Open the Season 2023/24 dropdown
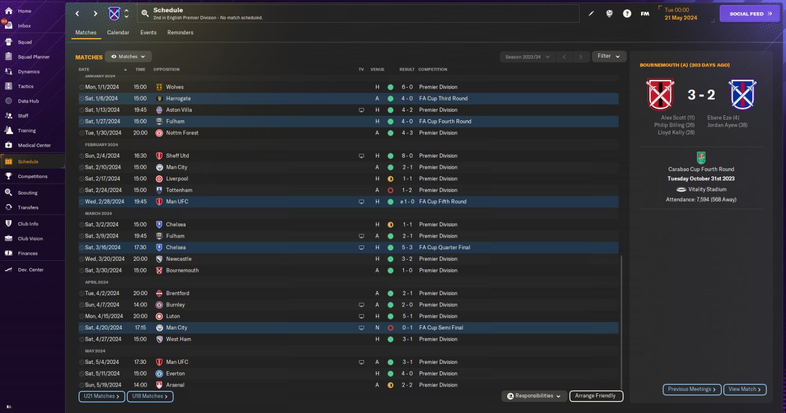 point(527,56)
